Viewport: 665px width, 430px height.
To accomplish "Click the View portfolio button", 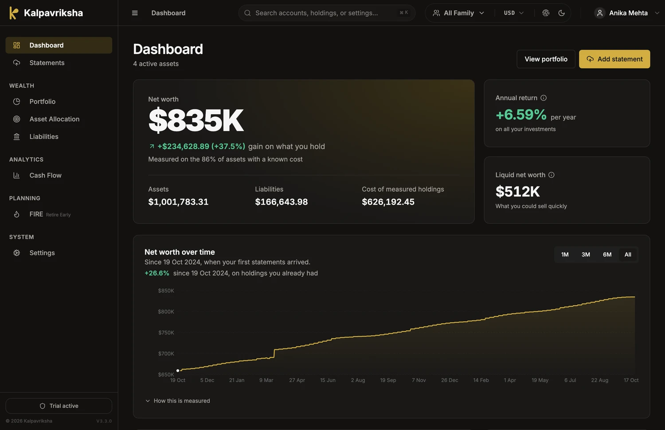I will pos(546,59).
